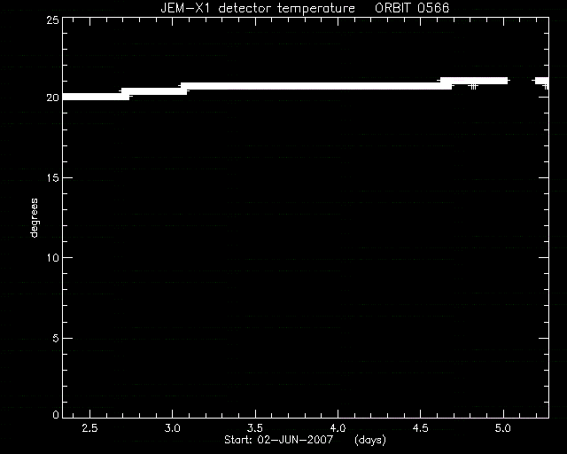Click the y-axis tick label 15

point(52,177)
